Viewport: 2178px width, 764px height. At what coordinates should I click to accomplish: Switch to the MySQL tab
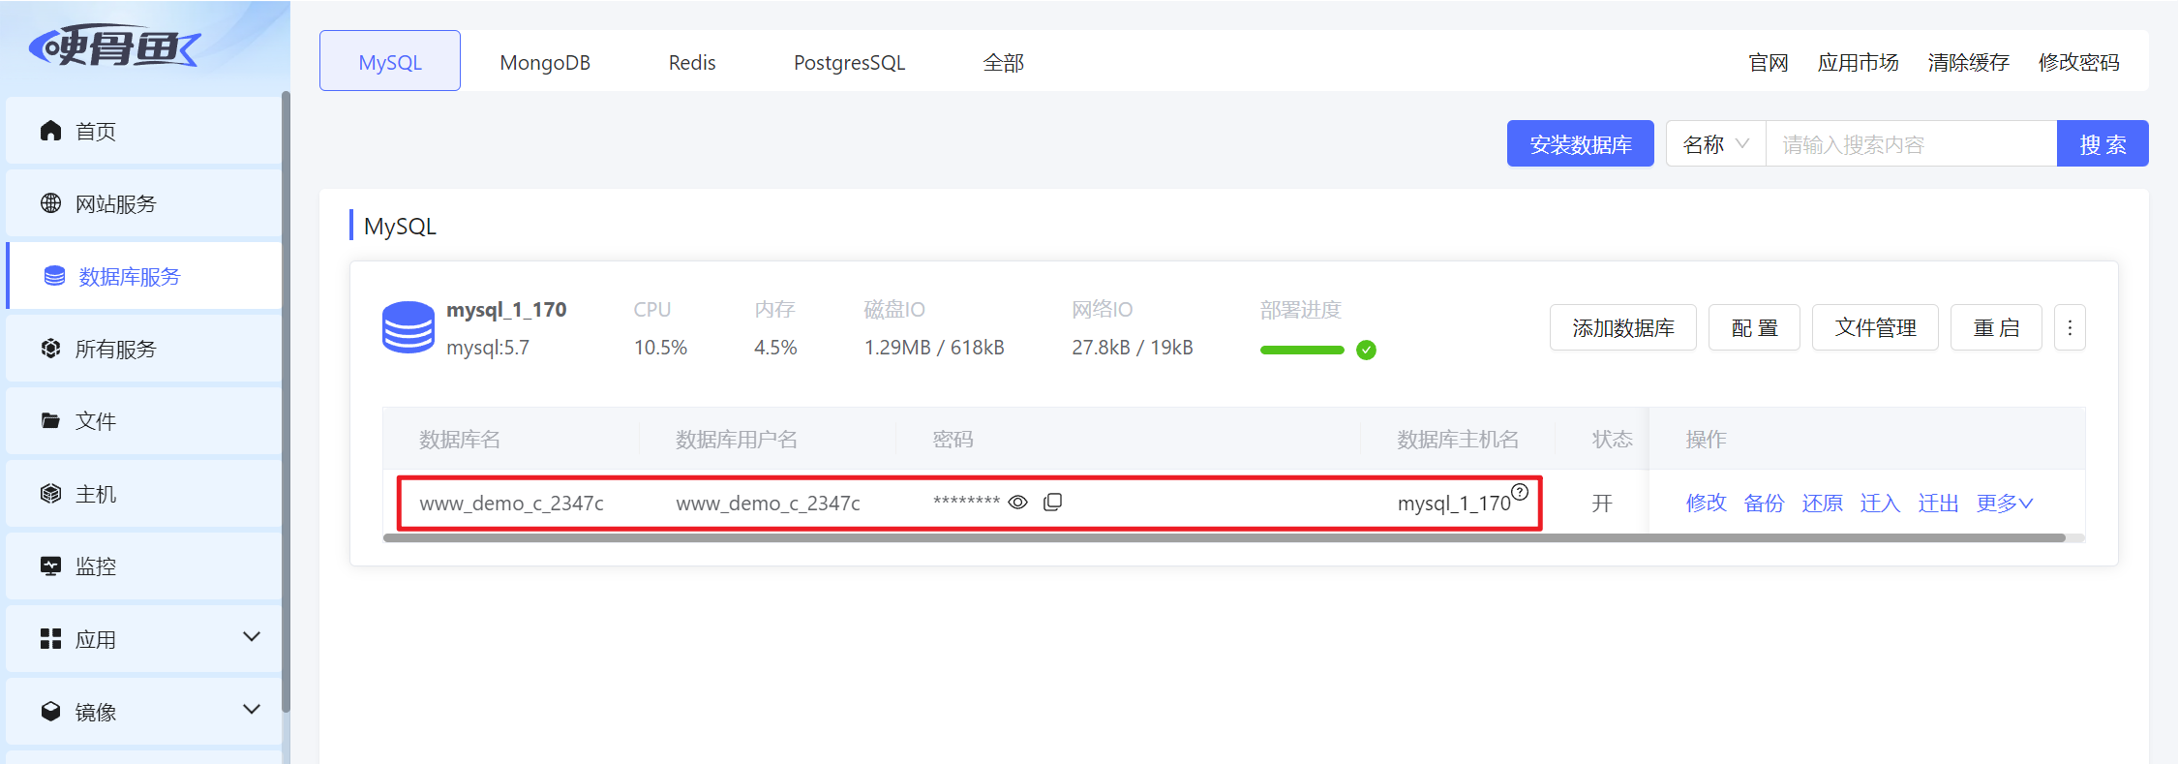[390, 61]
